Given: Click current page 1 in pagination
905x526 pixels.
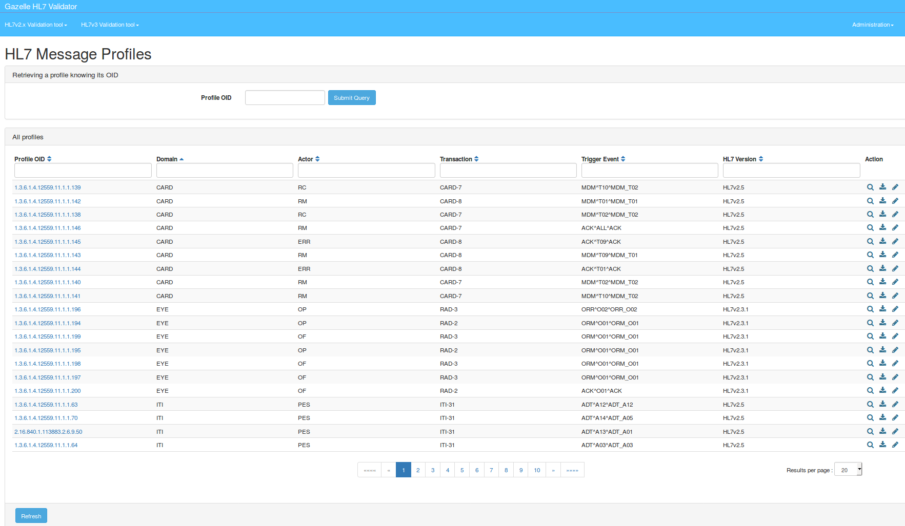Looking at the screenshot, I should (x=404, y=470).
